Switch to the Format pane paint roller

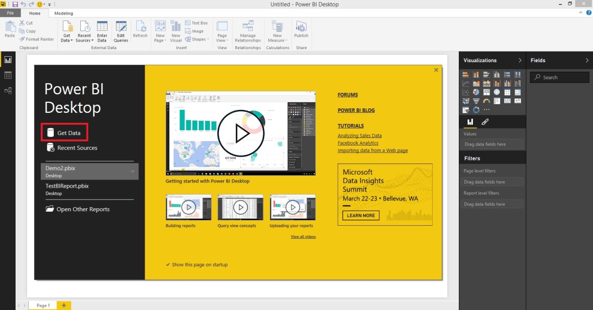485,121
